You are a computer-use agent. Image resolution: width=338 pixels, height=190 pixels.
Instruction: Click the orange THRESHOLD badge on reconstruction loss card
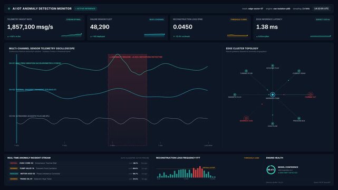[239, 20]
